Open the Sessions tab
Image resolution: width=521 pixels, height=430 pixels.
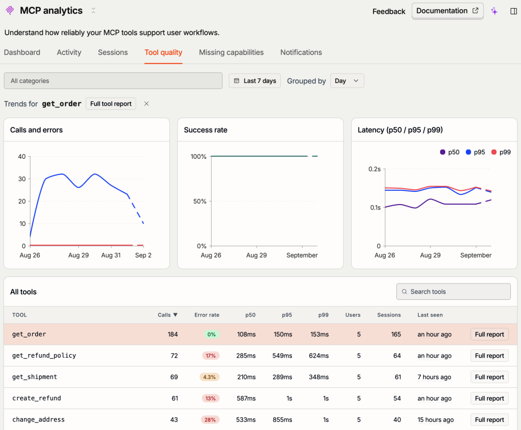coord(112,52)
